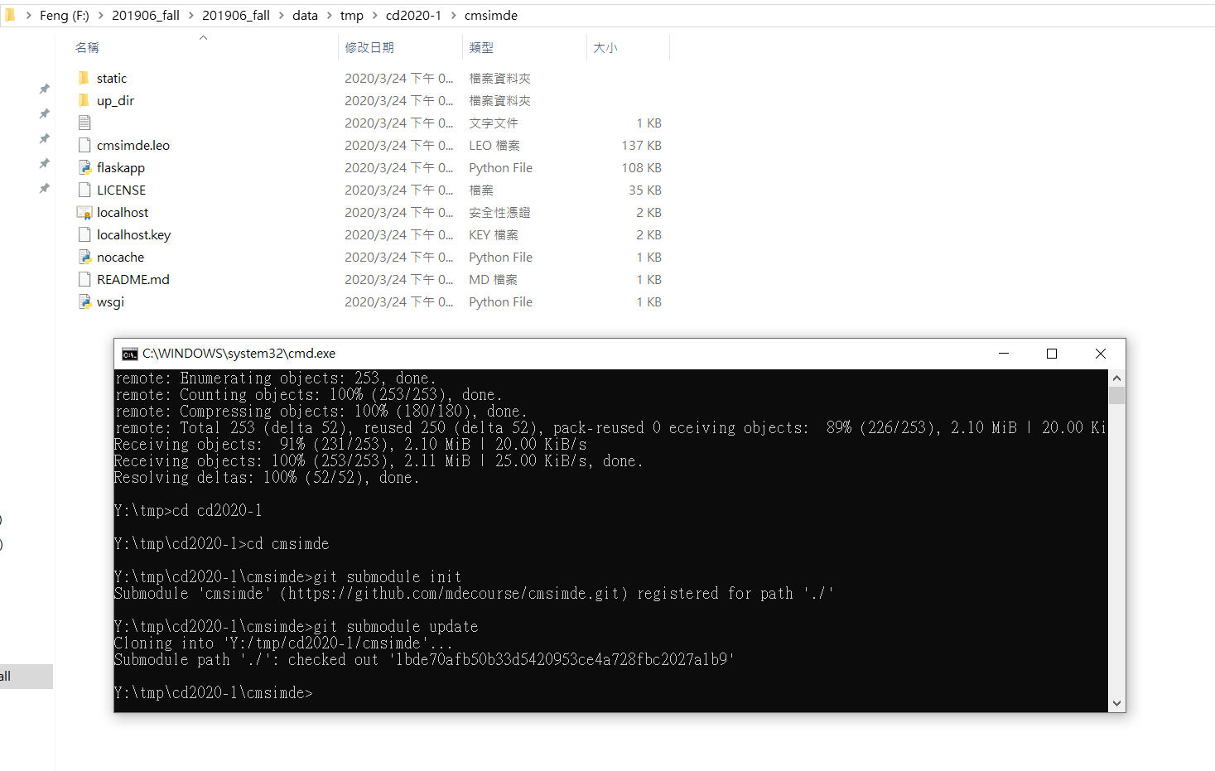Click the '文字文件' type cell

tap(494, 123)
